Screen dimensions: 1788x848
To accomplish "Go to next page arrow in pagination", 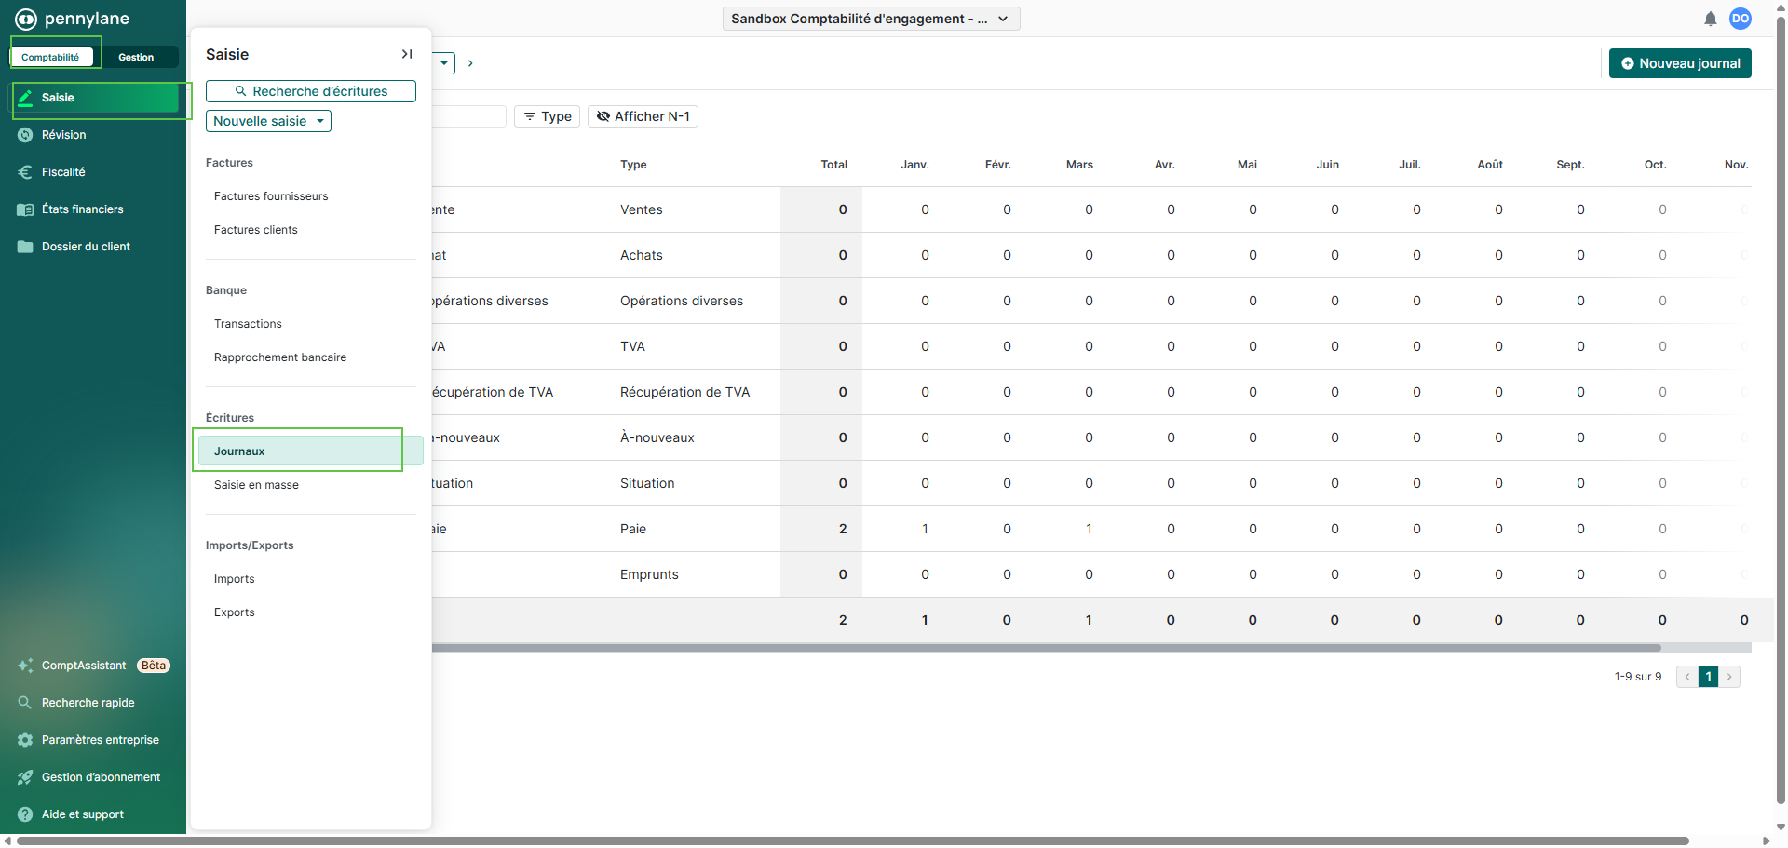I will (1729, 677).
